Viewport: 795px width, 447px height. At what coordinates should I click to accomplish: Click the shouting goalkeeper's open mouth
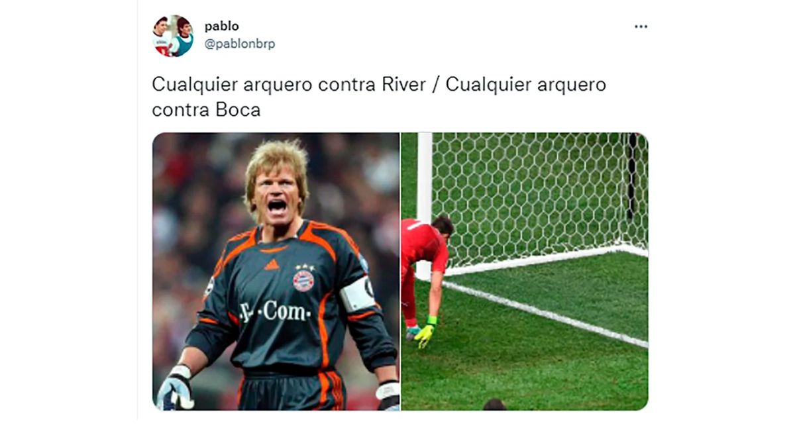[277, 207]
